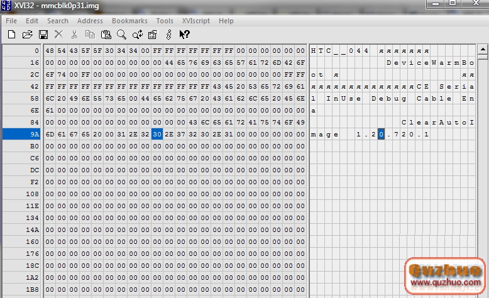Click the Copy icon in toolbar

coord(91,35)
